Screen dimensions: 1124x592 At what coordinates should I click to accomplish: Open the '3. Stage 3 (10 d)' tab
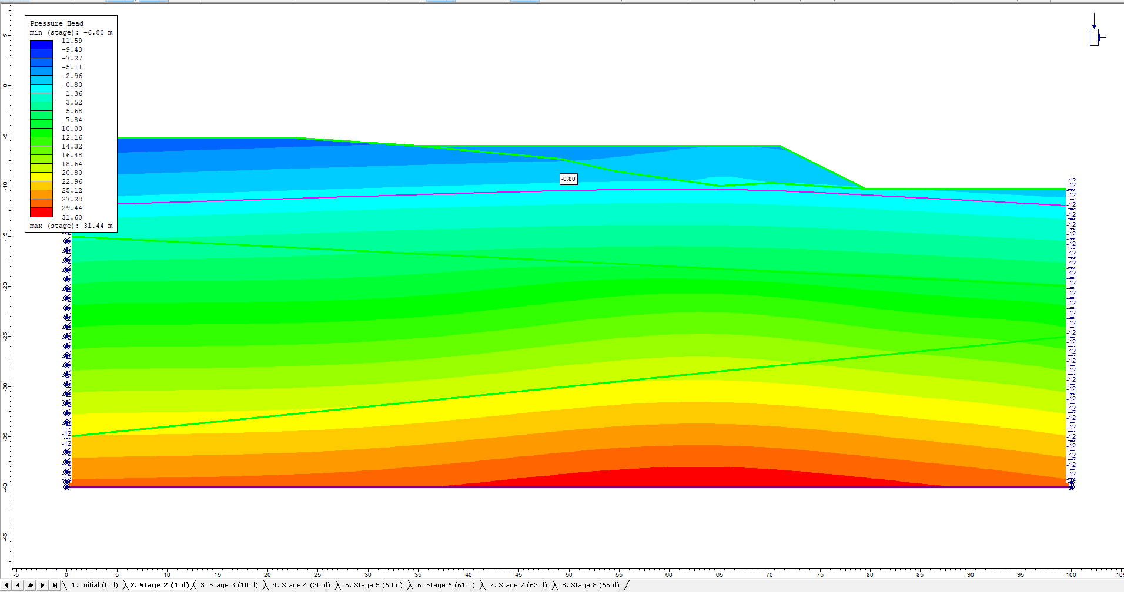click(228, 585)
